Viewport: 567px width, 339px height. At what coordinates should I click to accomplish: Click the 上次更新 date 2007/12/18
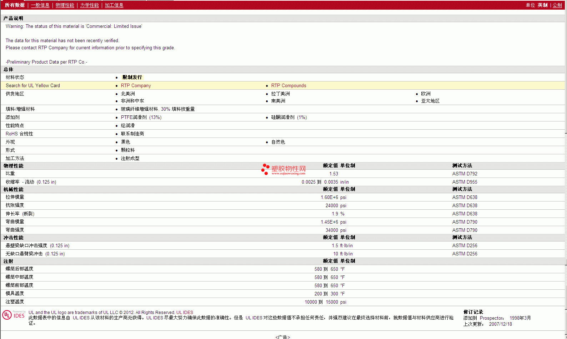tap(500, 324)
